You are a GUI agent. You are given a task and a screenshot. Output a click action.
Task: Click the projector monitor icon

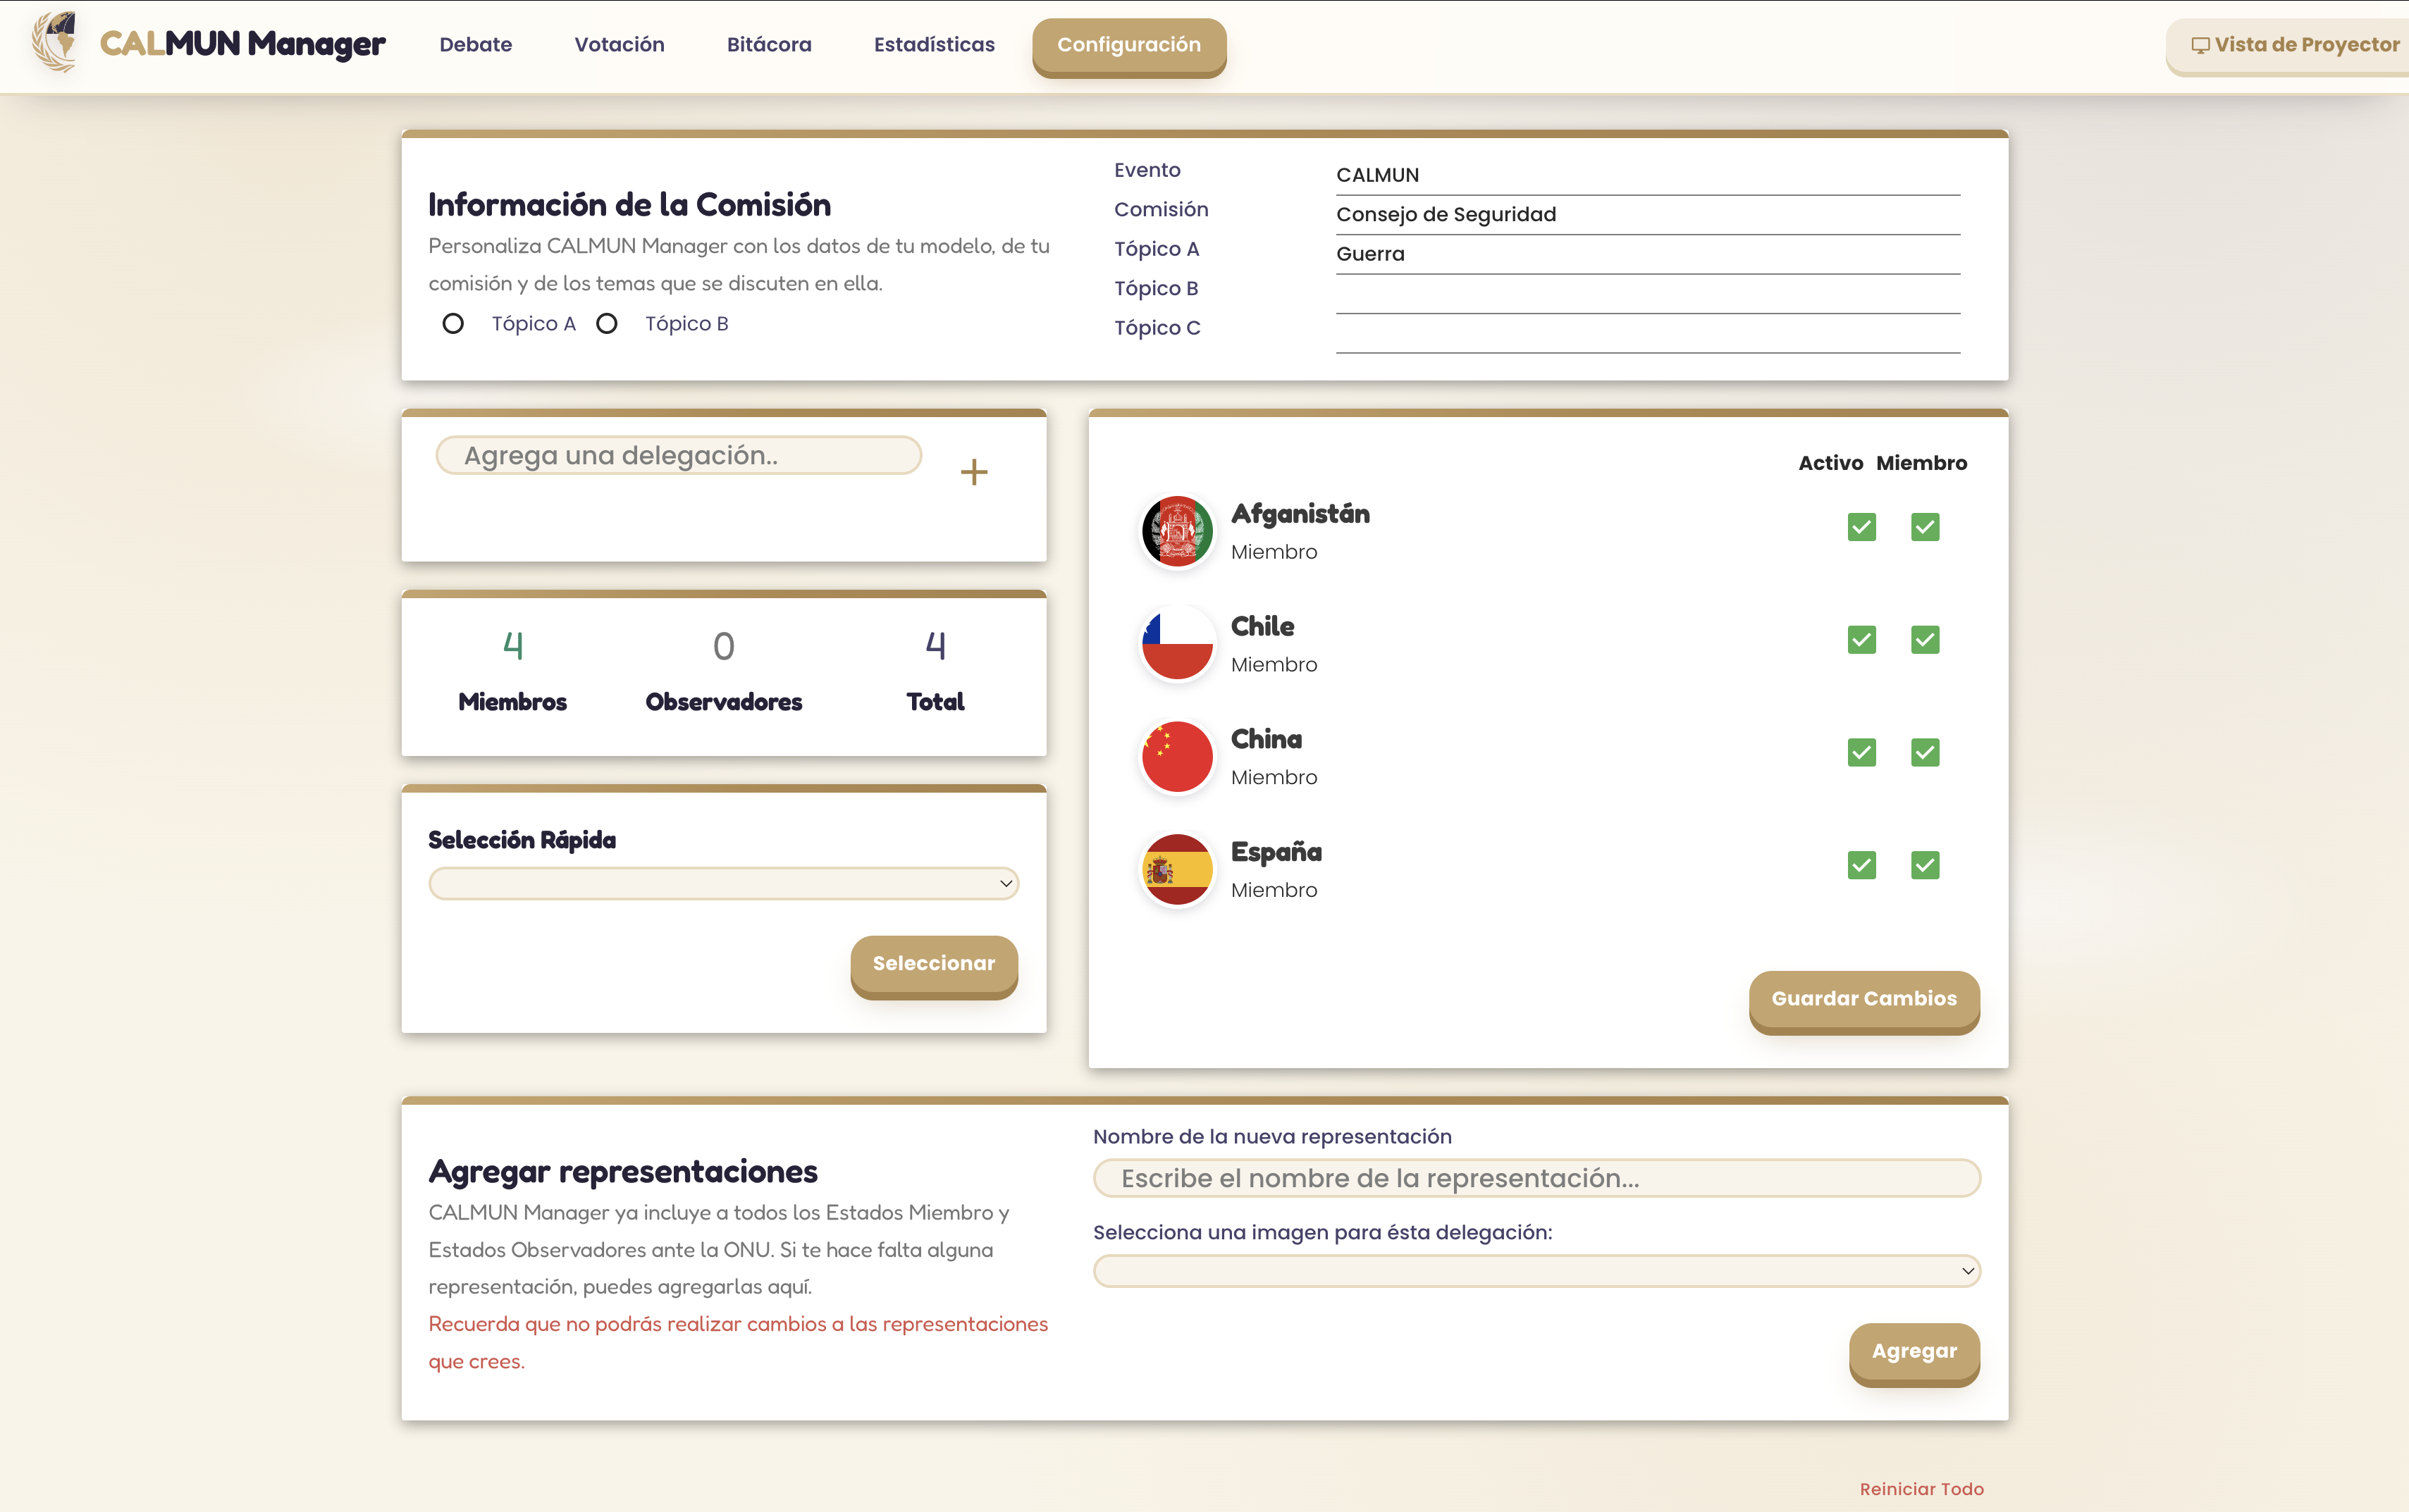(x=2200, y=45)
